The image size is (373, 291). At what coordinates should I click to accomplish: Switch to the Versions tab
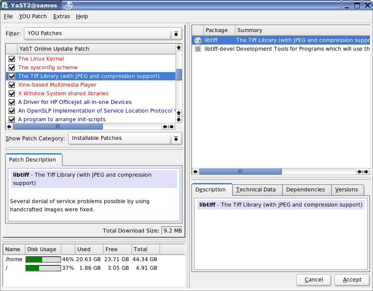[347, 190]
